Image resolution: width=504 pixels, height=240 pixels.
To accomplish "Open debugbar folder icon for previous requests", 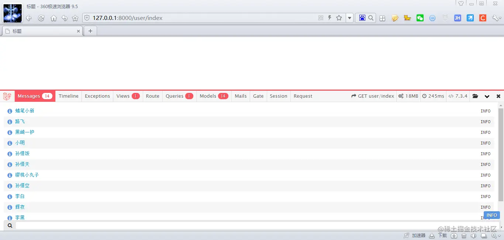I will pyautogui.click(x=475, y=96).
